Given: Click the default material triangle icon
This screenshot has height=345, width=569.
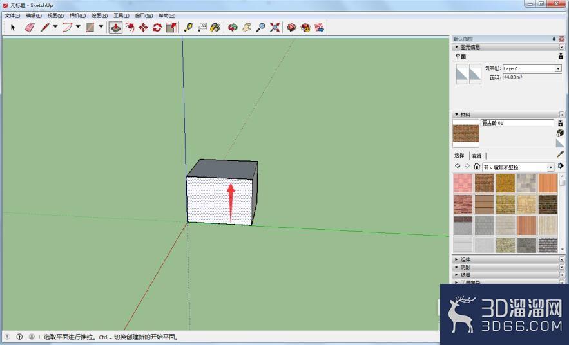Looking at the screenshot, I should (x=560, y=144).
